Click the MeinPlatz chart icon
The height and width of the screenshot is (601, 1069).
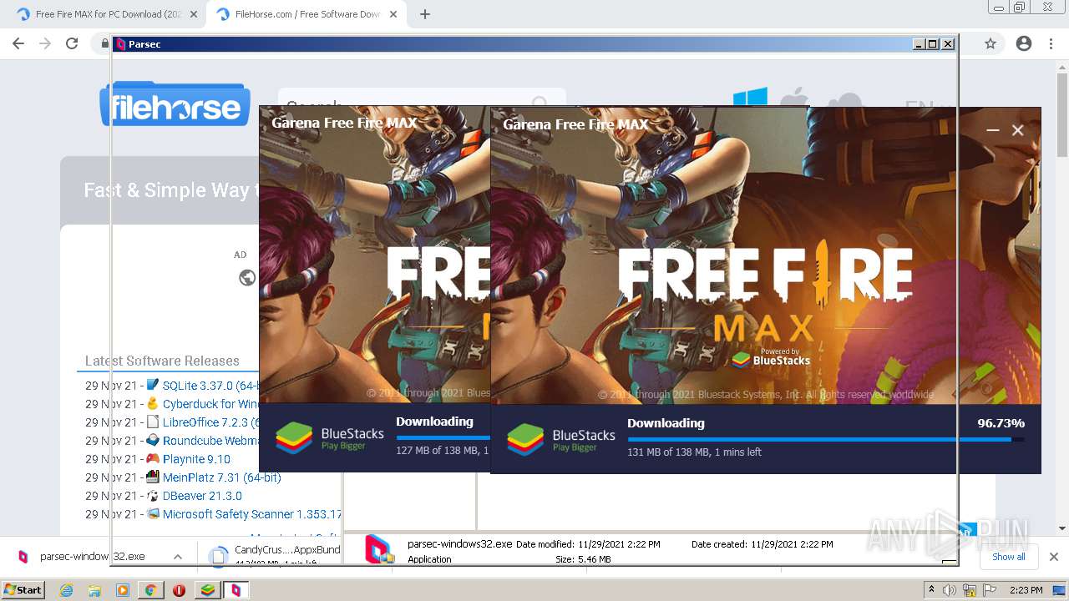tap(153, 477)
